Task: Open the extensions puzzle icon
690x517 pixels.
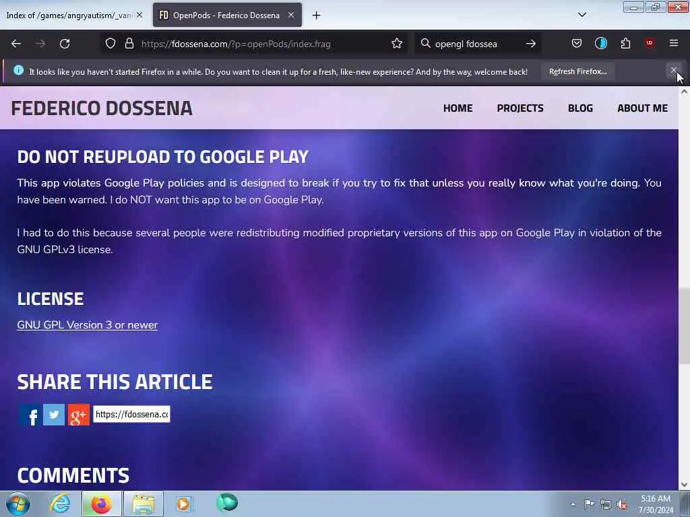Action: [625, 43]
